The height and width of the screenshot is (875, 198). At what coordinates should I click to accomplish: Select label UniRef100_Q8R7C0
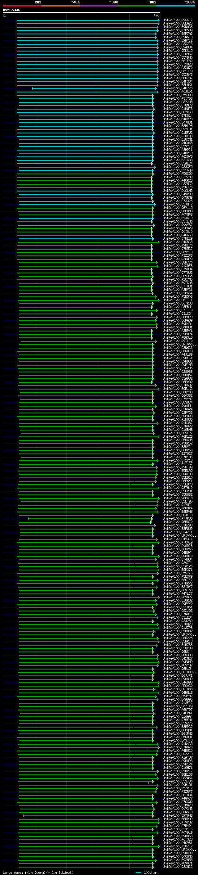point(178,262)
